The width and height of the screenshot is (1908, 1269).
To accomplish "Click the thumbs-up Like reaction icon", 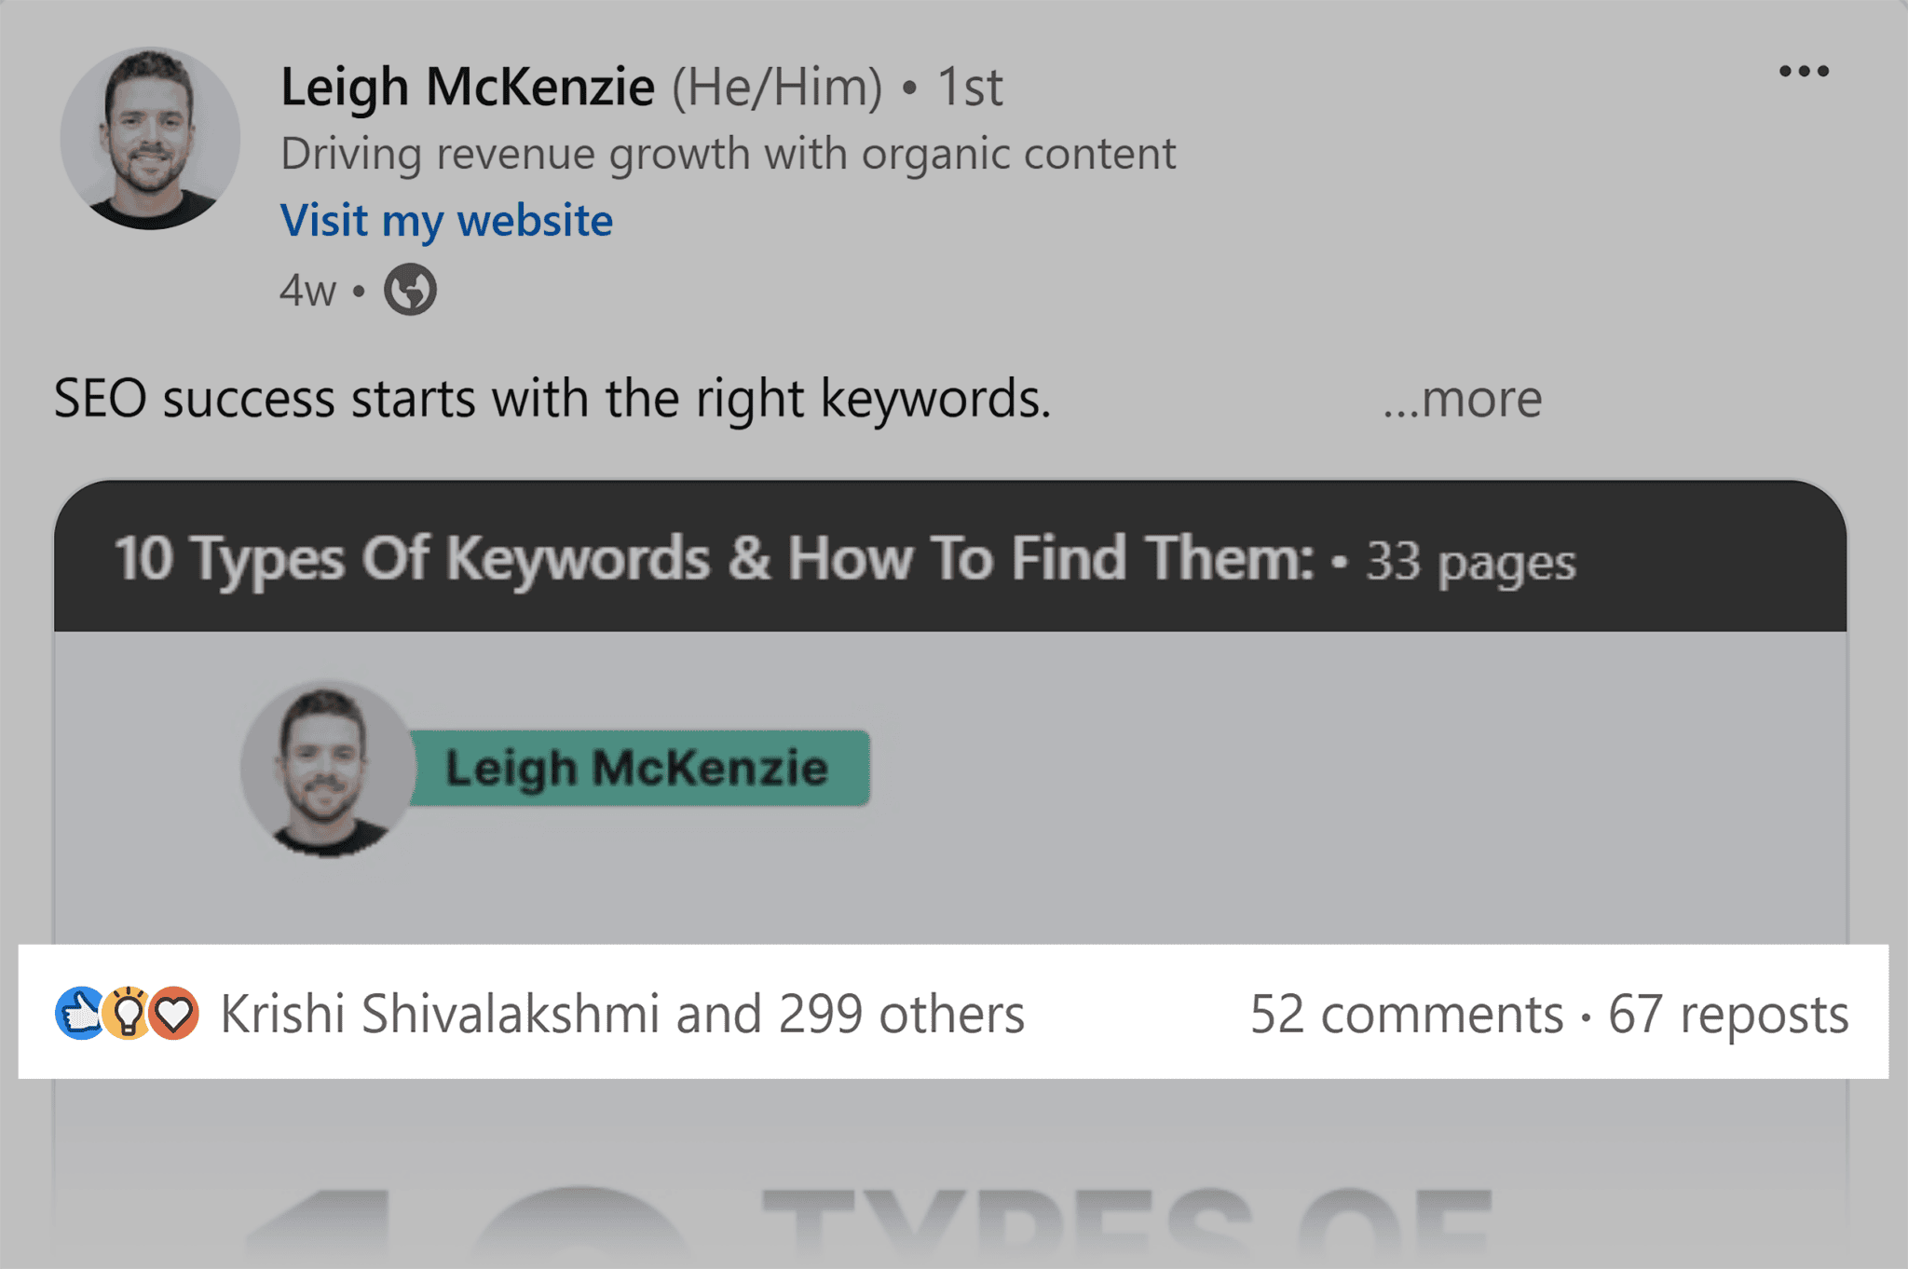I will [x=79, y=1014].
